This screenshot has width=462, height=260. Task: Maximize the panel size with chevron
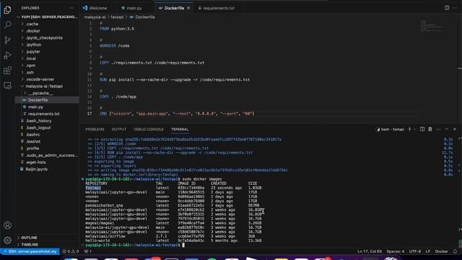[x=447, y=129]
